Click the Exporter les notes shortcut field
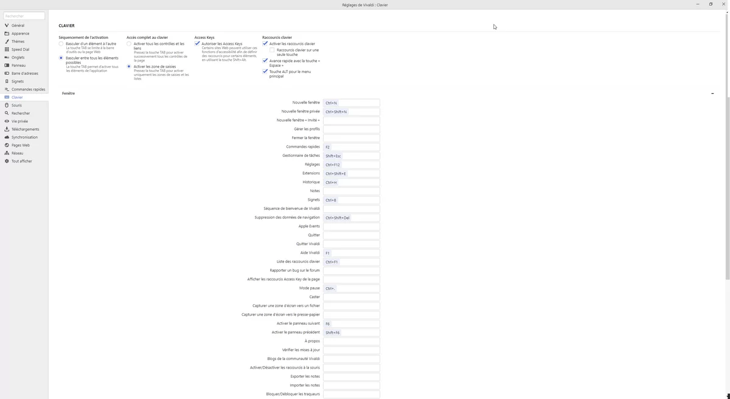The image size is (730, 399). tap(352, 376)
